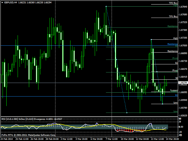Screen dimensions: 188x141
Task: Click the 1.65940 price on the axis
Action: pos(183,100)
